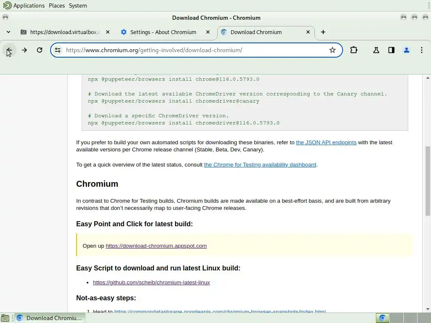Click the Chromium tray icon in bottom panel

(x=382, y=318)
